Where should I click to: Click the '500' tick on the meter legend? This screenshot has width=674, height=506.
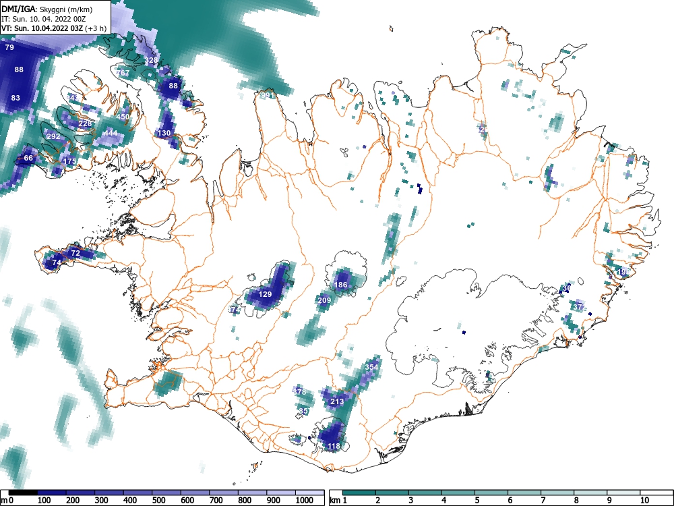click(158, 501)
